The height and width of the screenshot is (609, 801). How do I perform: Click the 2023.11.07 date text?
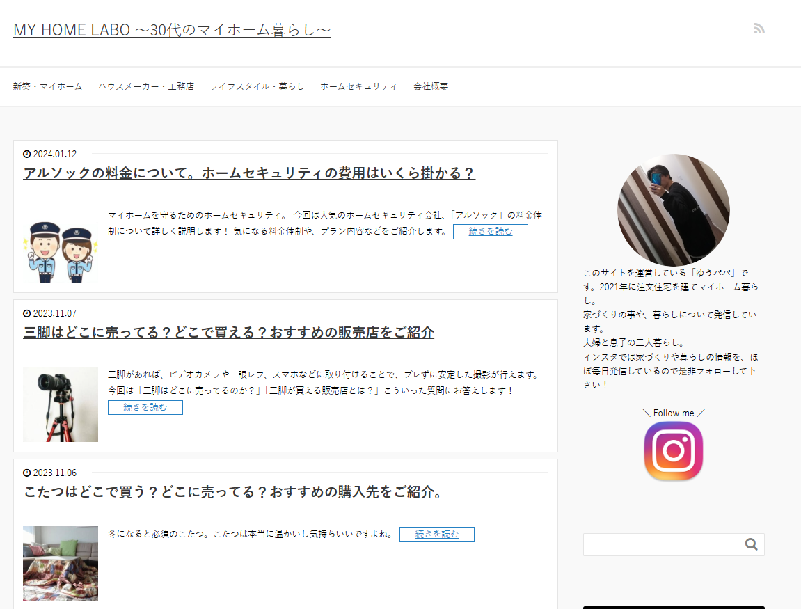point(55,313)
